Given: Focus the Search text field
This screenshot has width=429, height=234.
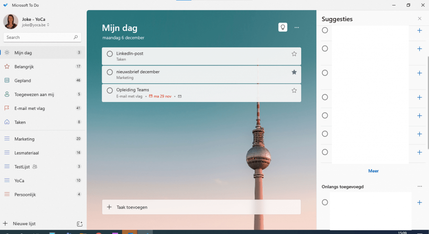Looking at the screenshot, I should [42, 37].
